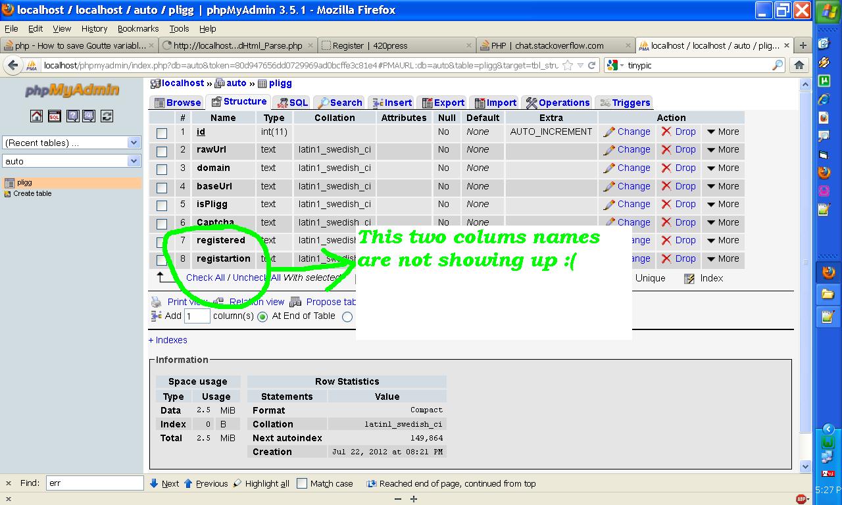Click search magnifier in tinypic box

778,65
